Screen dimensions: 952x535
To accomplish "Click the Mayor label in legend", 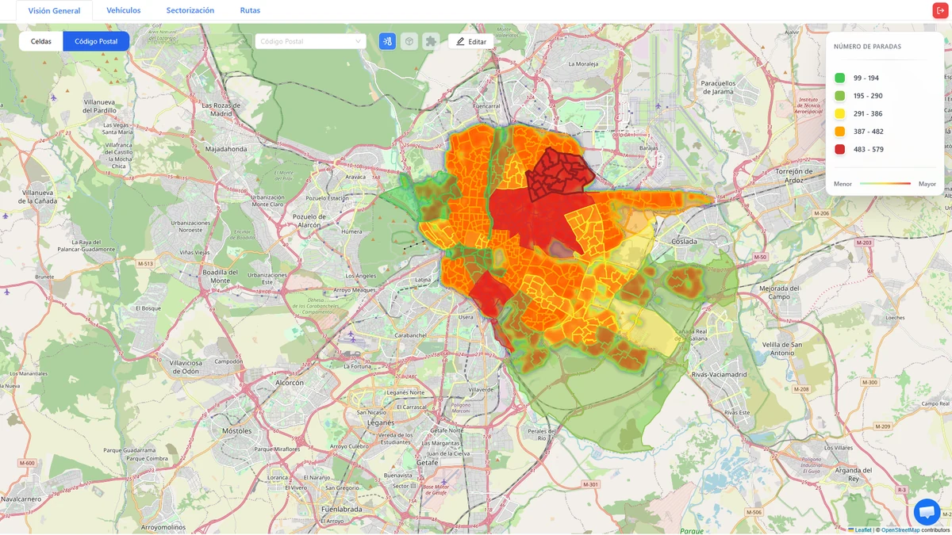I will tap(927, 184).
